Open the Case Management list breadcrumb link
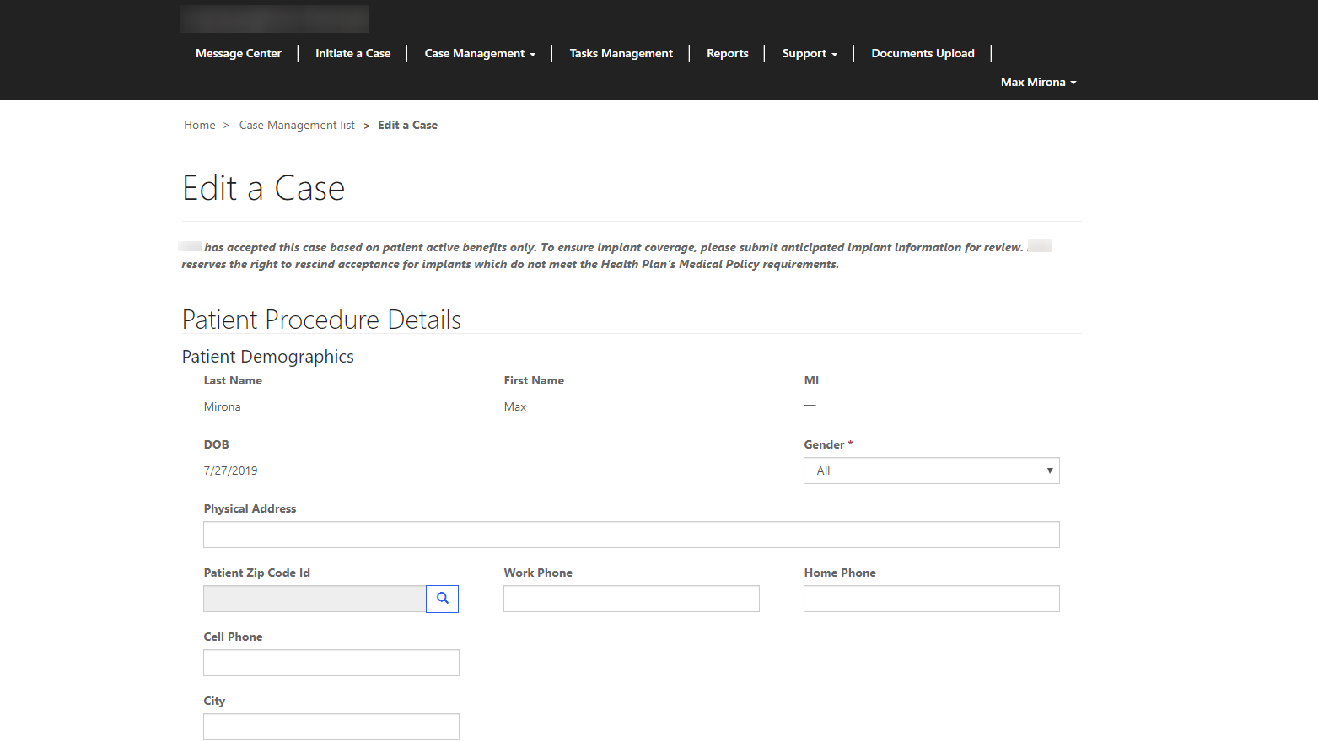 pyautogui.click(x=296, y=125)
